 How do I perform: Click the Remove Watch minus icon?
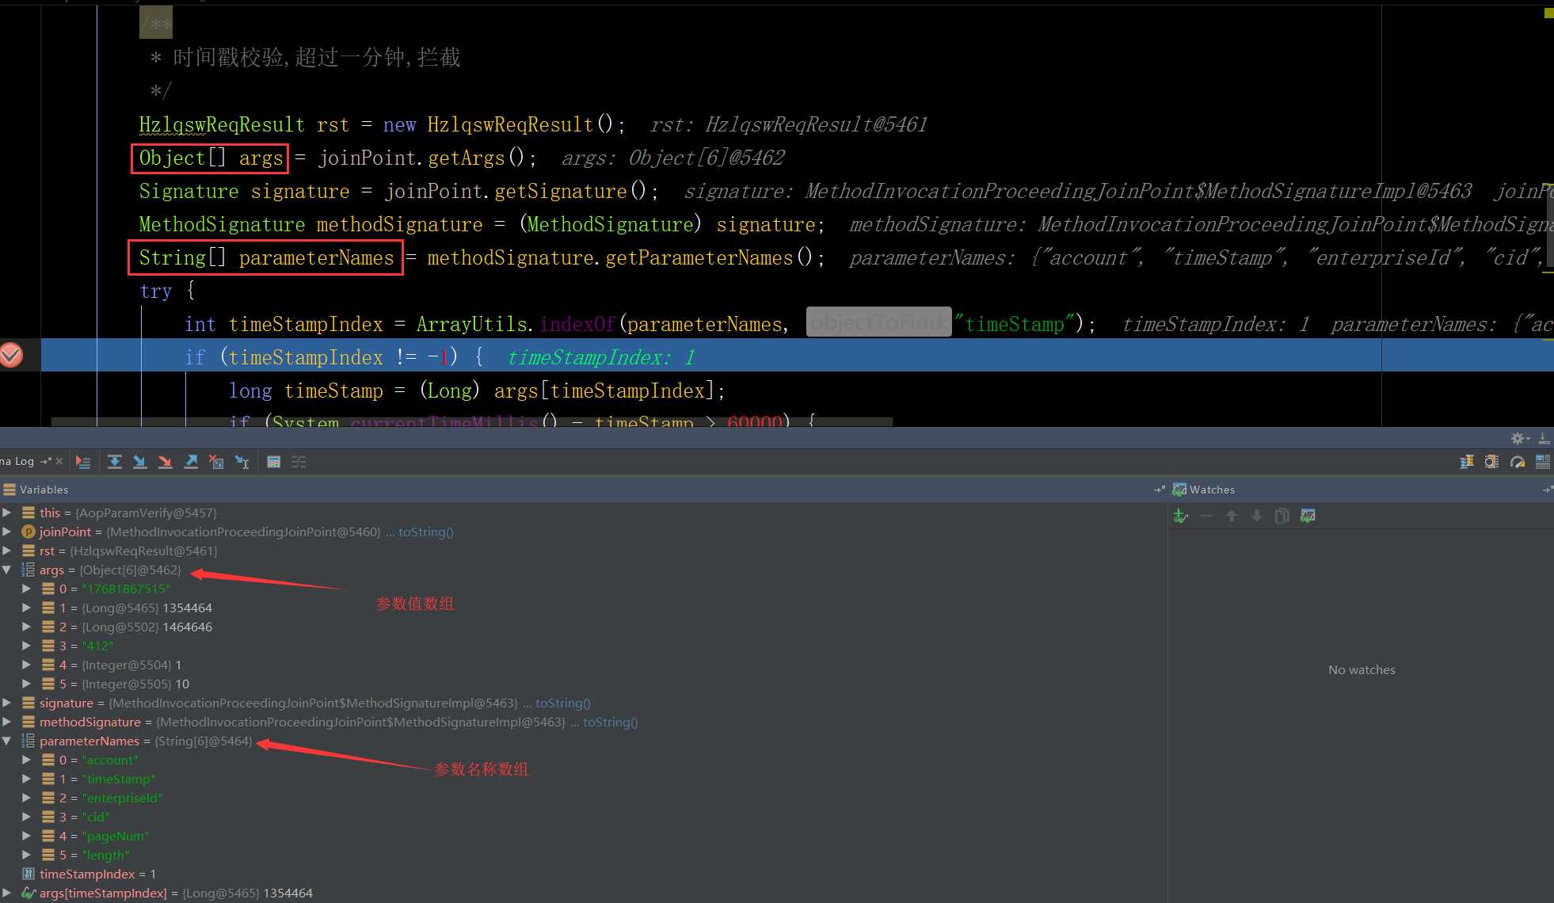[1206, 516]
